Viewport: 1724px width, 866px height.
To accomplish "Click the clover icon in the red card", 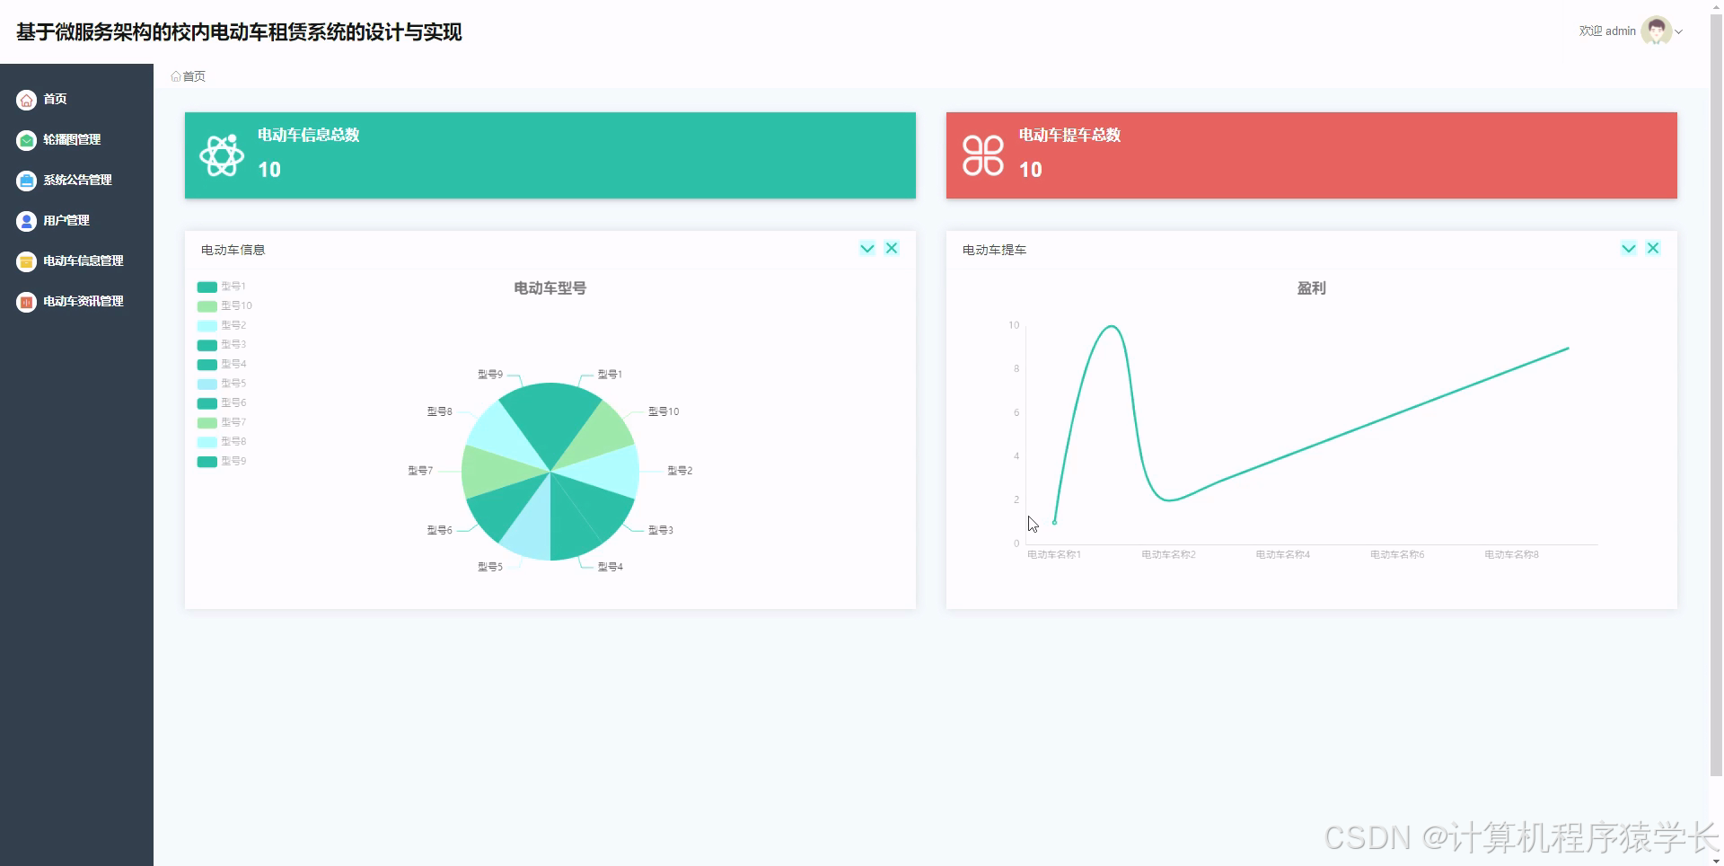I will pos(983,155).
